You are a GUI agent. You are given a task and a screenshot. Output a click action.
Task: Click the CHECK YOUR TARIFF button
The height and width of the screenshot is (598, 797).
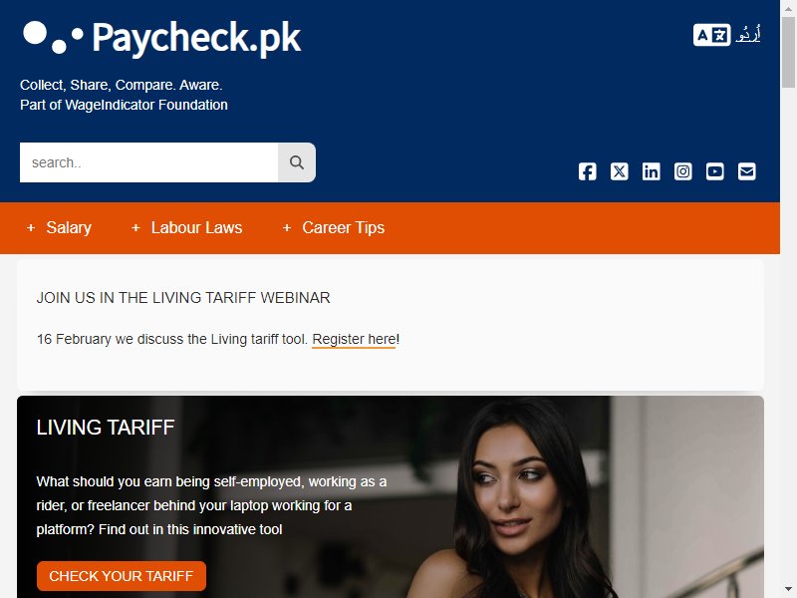pos(122,576)
